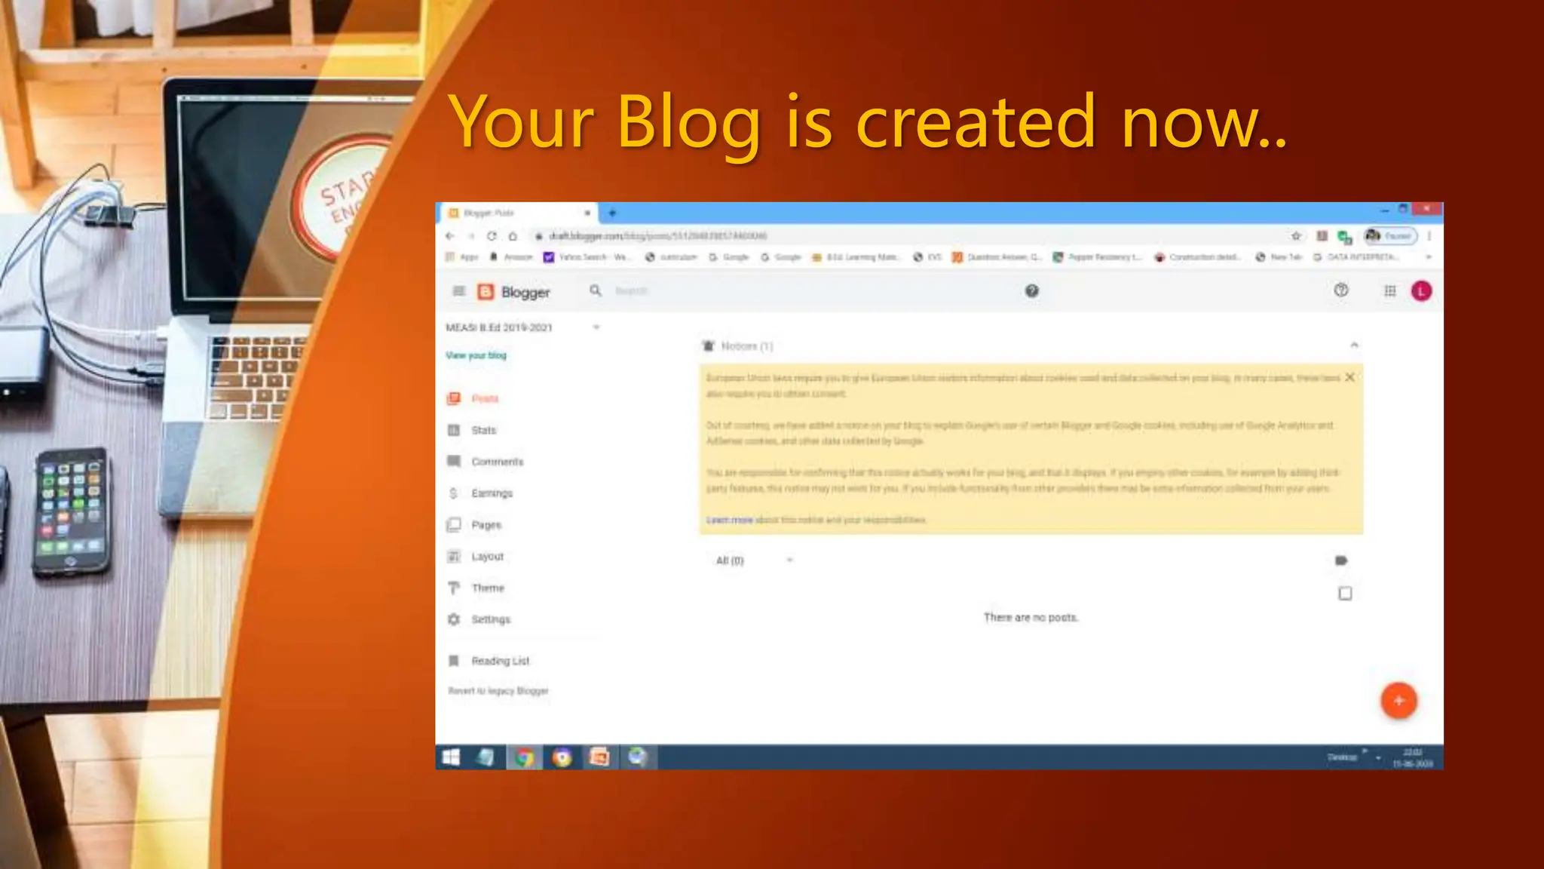The height and width of the screenshot is (869, 1544).
Task: Select Posts in the sidebar
Action: tap(485, 398)
